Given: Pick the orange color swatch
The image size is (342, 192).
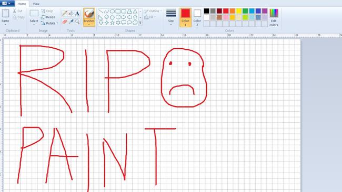Looking at the screenshot, I should click(x=232, y=11).
